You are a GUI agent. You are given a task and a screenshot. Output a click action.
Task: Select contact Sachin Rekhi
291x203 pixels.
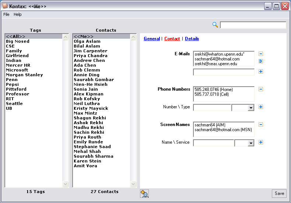pyautogui.click(x=102, y=132)
